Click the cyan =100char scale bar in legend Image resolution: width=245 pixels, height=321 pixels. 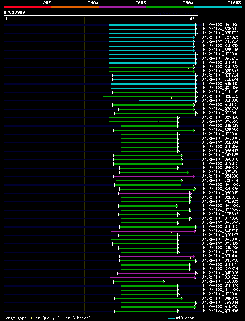tap(171, 318)
